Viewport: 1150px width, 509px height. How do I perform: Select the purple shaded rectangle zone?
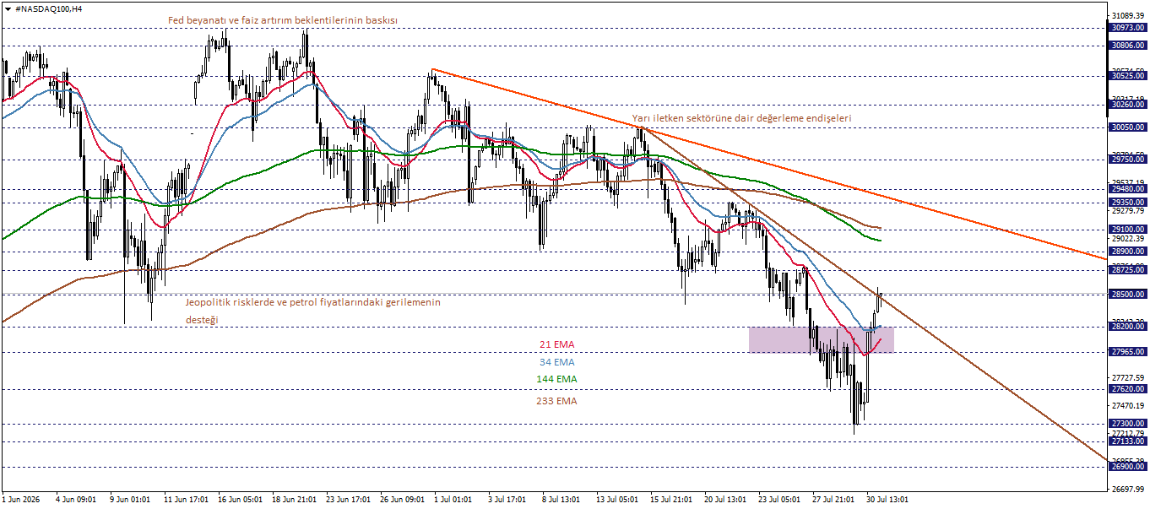click(821, 339)
